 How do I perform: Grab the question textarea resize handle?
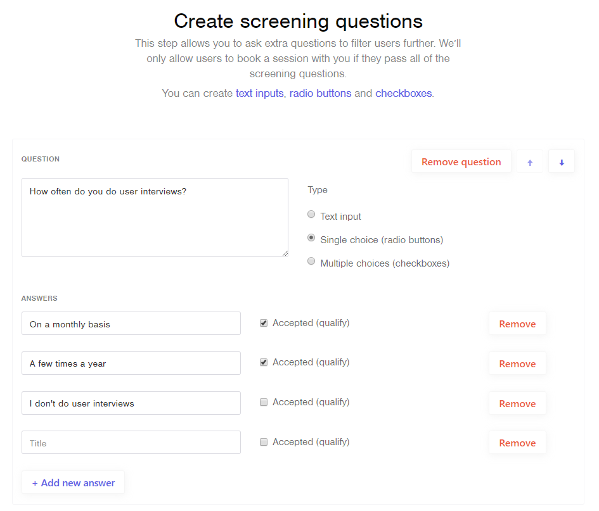(x=285, y=253)
